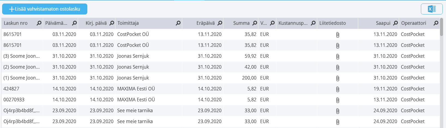This screenshot has height=128, width=446.
Task: Open search for Toimittaja column
Action: 178,23
